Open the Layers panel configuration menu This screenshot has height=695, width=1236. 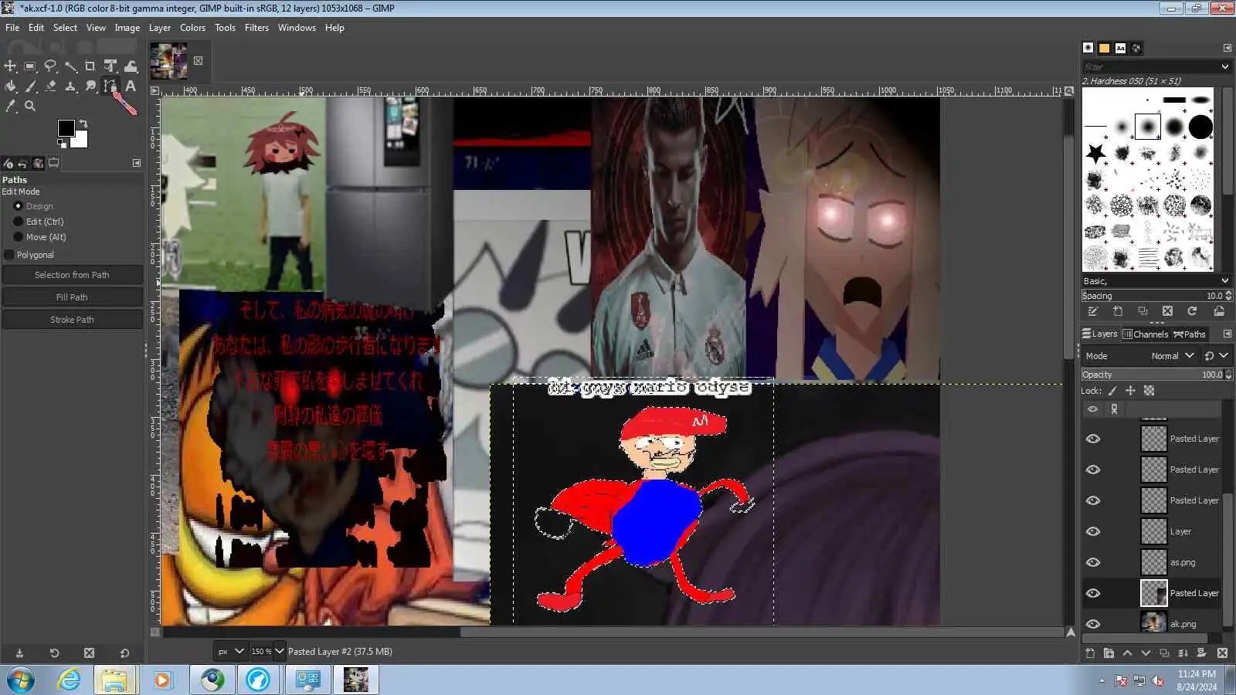point(1227,334)
